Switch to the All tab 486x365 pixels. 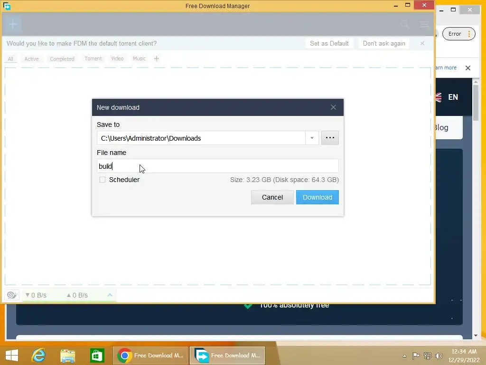click(10, 59)
